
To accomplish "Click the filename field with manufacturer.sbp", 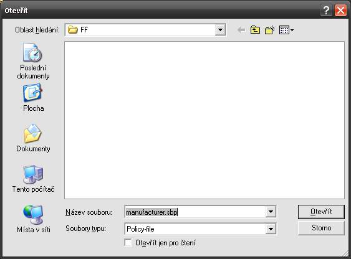I will (x=195, y=212).
